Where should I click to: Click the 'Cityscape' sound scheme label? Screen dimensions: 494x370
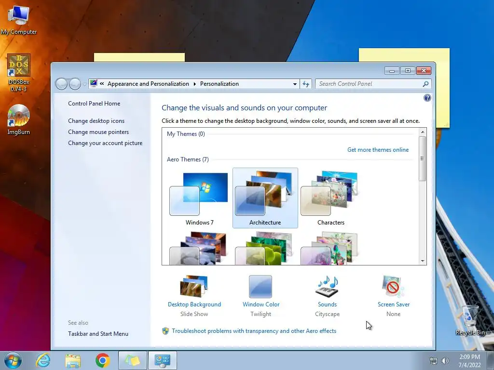pos(328,314)
